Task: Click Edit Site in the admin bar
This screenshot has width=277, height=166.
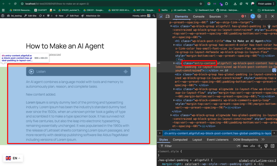Action: pyautogui.click(x=30, y=16)
